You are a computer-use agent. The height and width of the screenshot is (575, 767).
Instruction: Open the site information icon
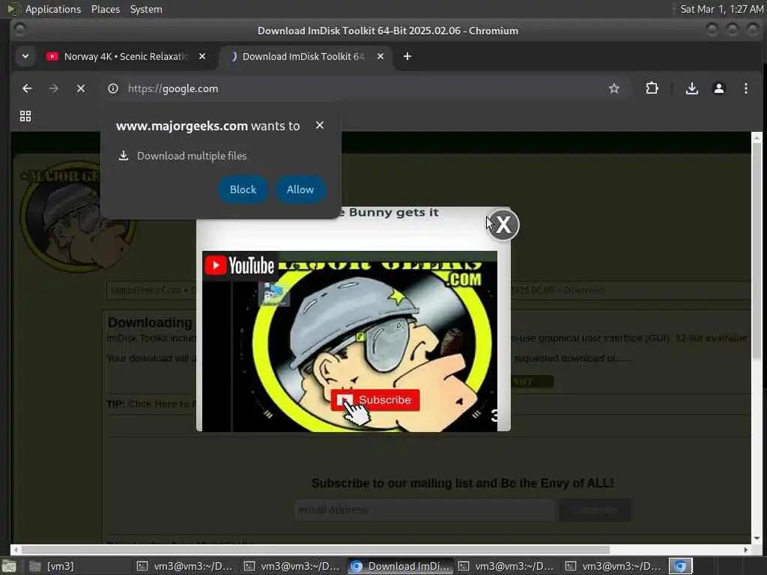[x=113, y=88]
